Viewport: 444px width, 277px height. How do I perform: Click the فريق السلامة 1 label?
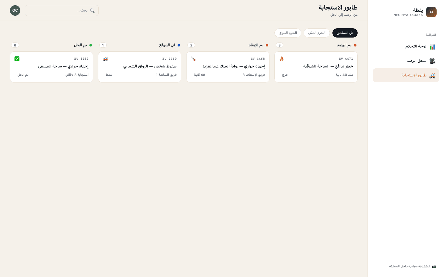point(166,75)
